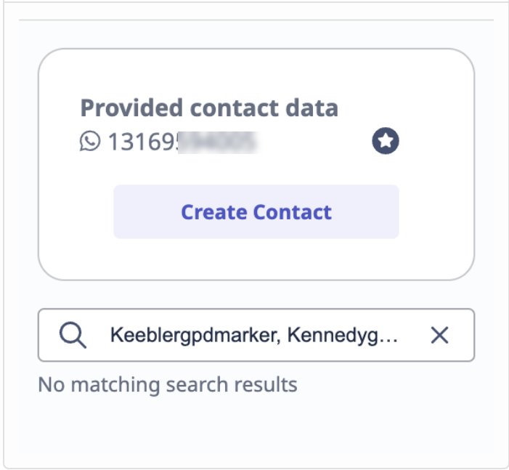509x470 pixels.
Task: Click the magnifying glass search icon
Action: 73,335
